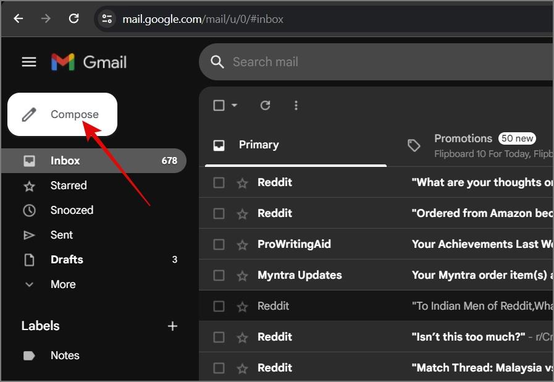Click the Labels section heading
This screenshot has height=382, width=554.
pos(40,326)
